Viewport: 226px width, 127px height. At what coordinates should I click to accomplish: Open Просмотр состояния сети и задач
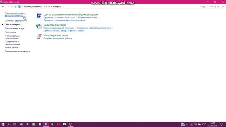59,18
